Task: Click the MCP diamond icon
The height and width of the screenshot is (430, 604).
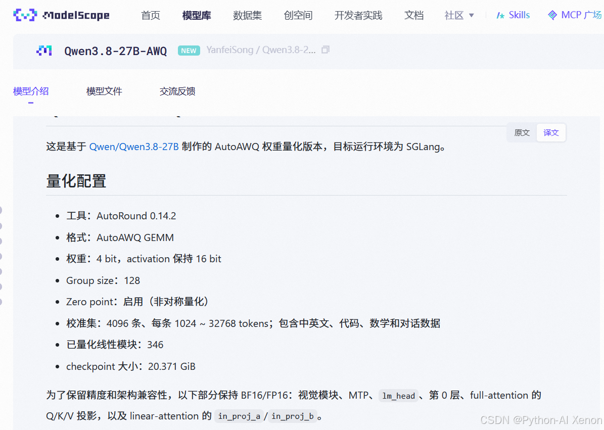Action: point(552,15)
